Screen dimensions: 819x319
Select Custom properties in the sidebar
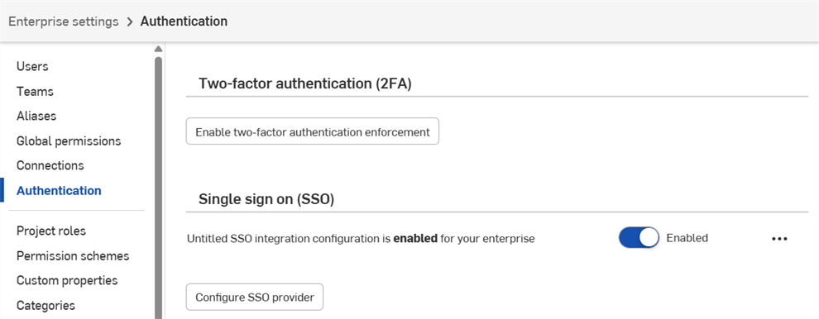click(67, 280)
